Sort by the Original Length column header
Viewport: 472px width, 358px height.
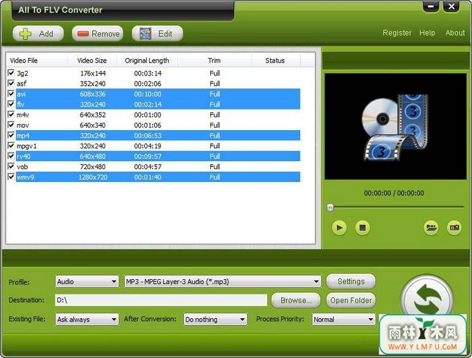pos(147,61)
